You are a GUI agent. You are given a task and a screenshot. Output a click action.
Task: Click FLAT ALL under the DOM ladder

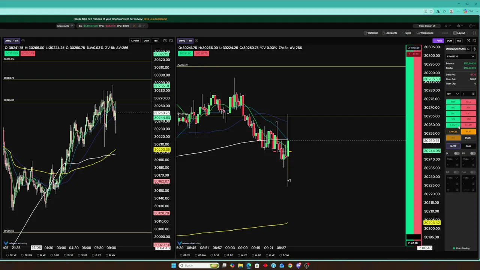tap(413, 243)
